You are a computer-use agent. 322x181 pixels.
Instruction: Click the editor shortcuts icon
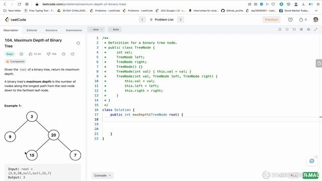click(x=301, y=30)
